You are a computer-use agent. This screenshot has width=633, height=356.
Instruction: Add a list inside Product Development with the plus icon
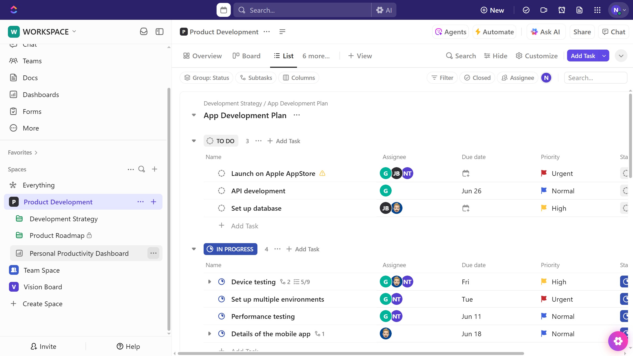(153, 202)
